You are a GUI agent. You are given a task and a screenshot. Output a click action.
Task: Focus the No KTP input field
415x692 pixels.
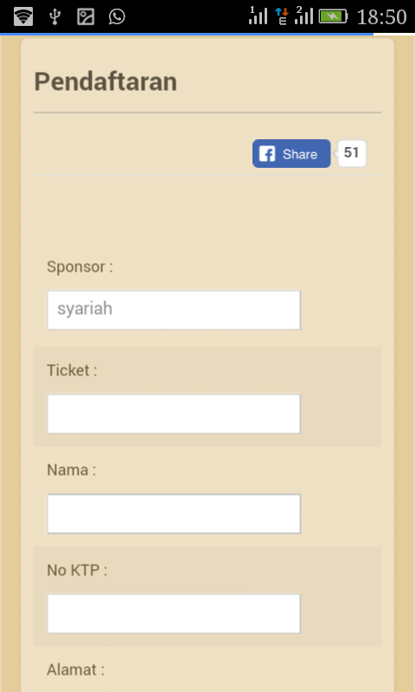coord(174,613)
